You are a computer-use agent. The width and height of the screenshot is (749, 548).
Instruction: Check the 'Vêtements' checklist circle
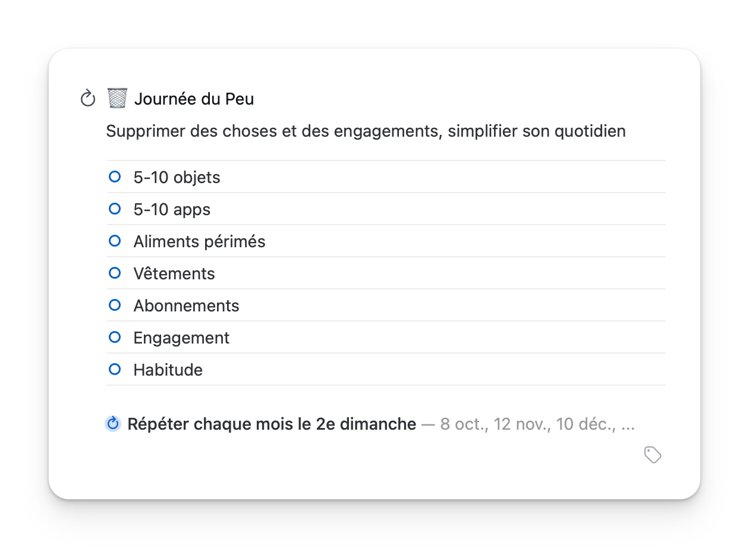click(x=115, y=273)
